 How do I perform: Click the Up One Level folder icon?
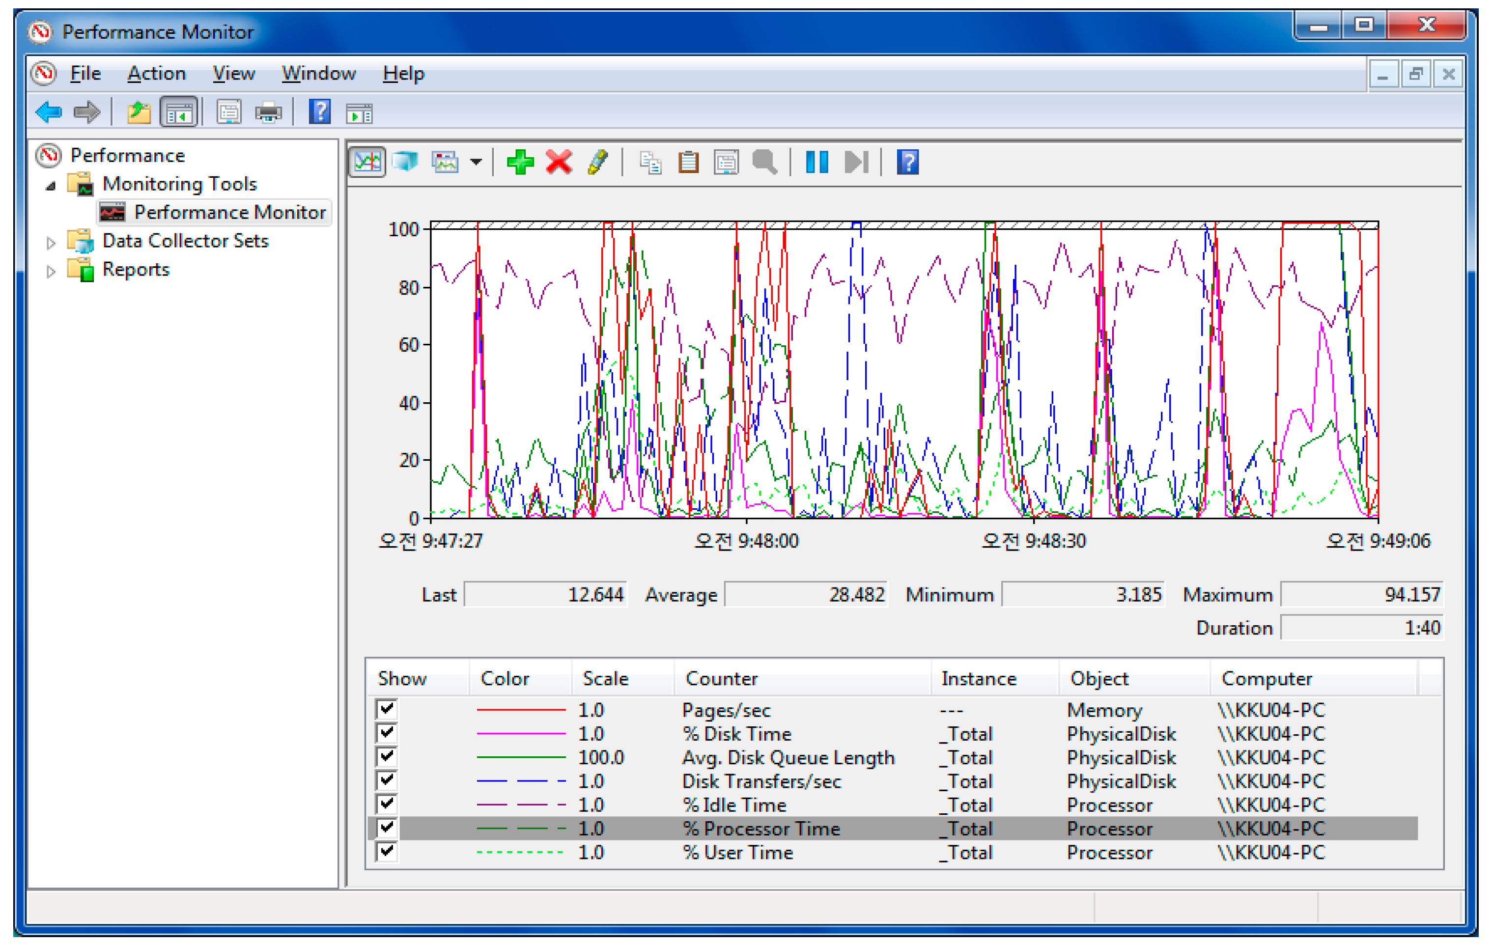(139, 112)
